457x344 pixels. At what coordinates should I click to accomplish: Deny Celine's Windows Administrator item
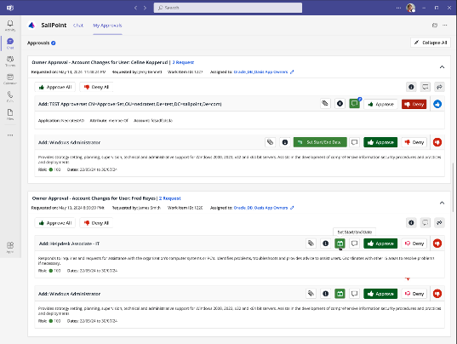tap(414, 142)
